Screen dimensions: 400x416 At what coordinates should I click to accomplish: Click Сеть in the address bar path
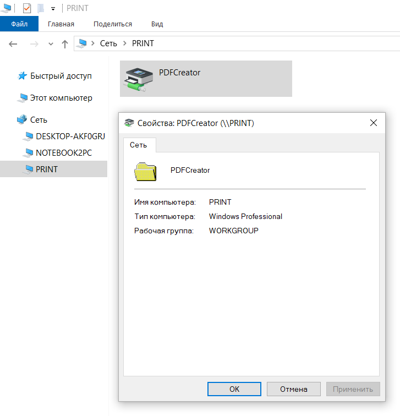point(108,43)
